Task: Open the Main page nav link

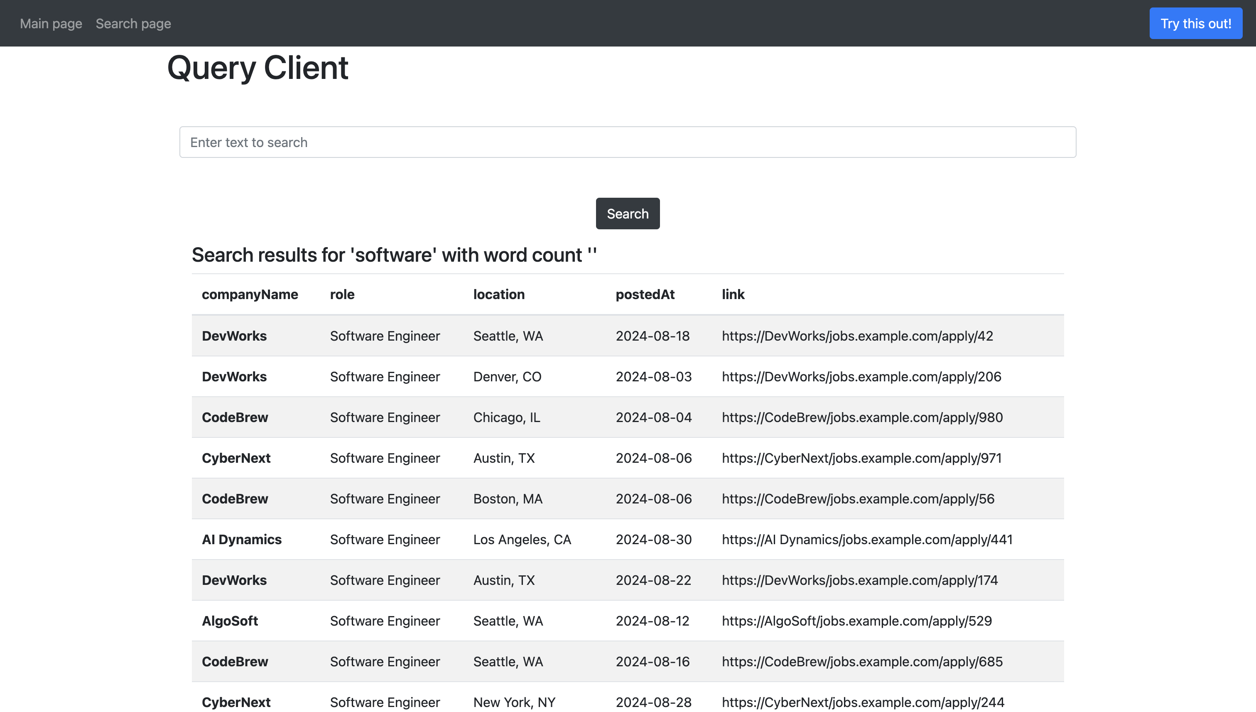Action: click(x=51, y=24)
